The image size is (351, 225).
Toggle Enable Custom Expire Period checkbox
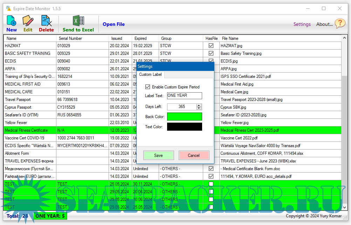[147, 87]
